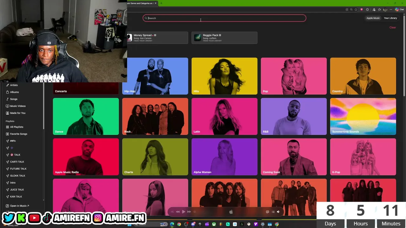Open Microsoft Edge from taskbar
The width and height of the screenshot is (406, 228).
(x=172, y=224)
